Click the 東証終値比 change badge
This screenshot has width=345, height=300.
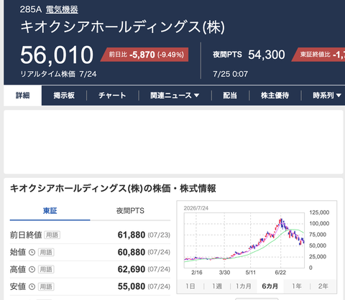(x=318, y=55)
